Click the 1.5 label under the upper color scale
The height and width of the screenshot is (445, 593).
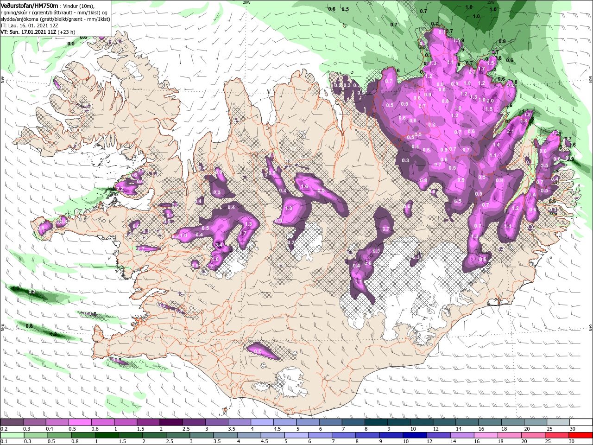[x=140, y=429]
